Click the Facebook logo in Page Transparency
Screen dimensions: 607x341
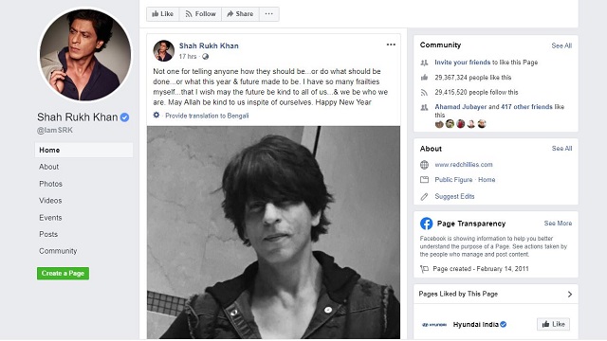coord(426,224)
